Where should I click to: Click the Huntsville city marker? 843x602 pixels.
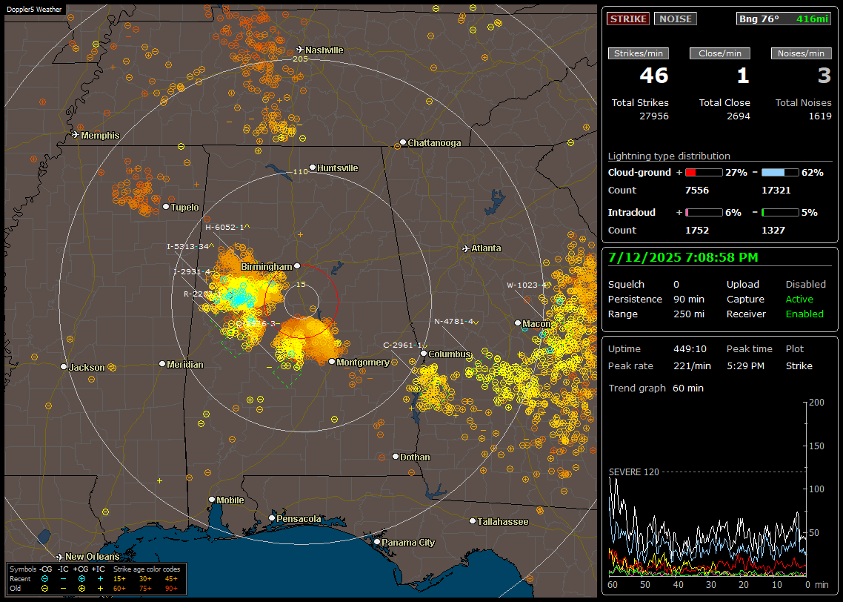point(313,168)
